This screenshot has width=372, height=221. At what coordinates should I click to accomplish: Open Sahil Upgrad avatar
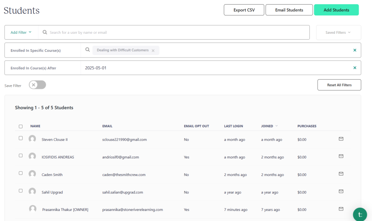coord(32,191)
